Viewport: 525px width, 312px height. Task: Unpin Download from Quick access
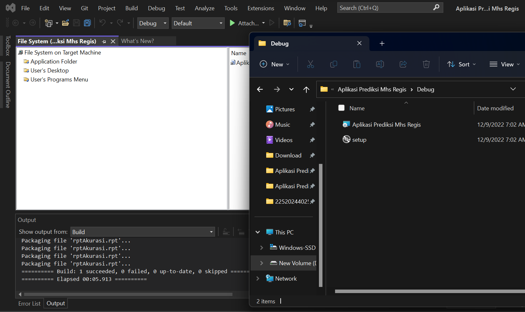(312, 156)
